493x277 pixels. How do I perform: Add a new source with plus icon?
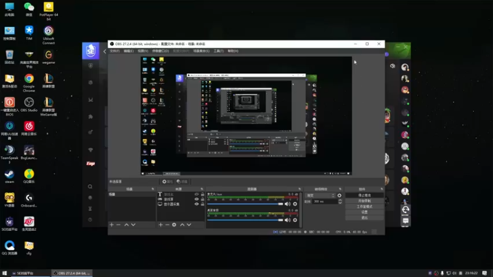161,225
